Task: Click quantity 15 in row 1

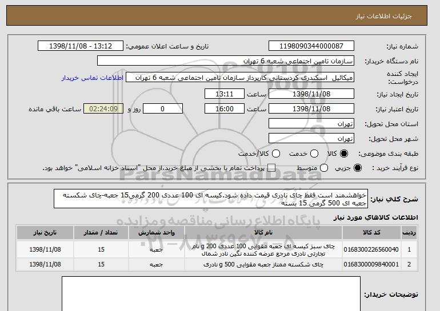Action: 101,249
